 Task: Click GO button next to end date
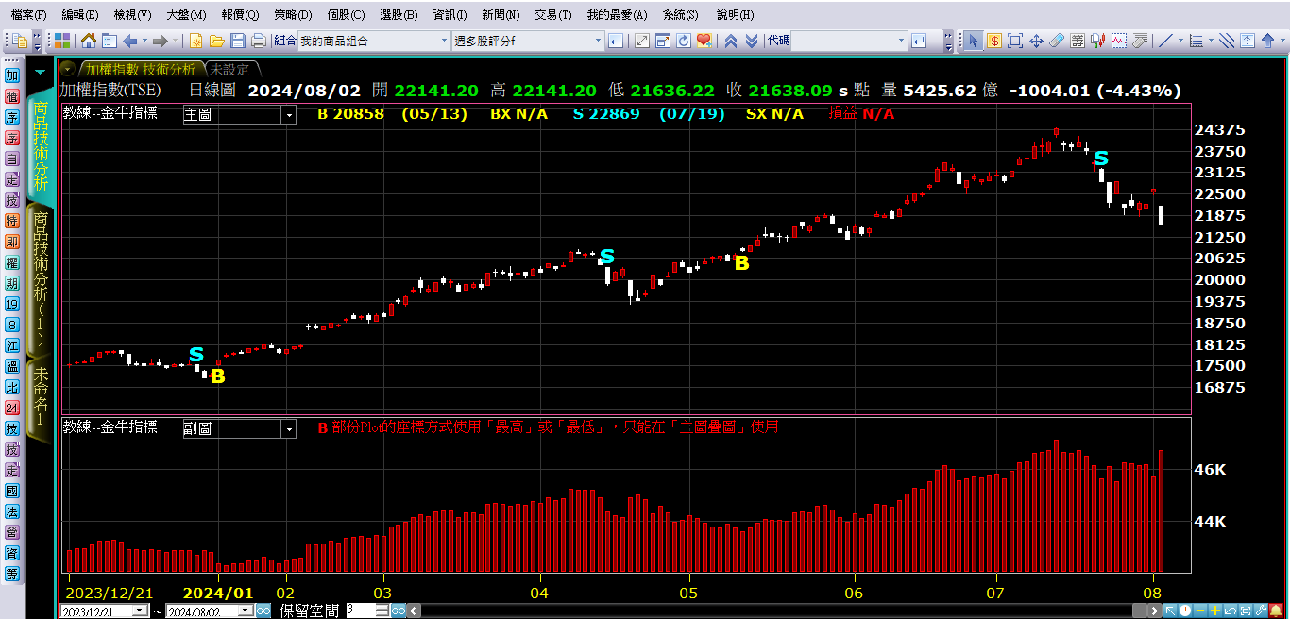coord(266,611)
